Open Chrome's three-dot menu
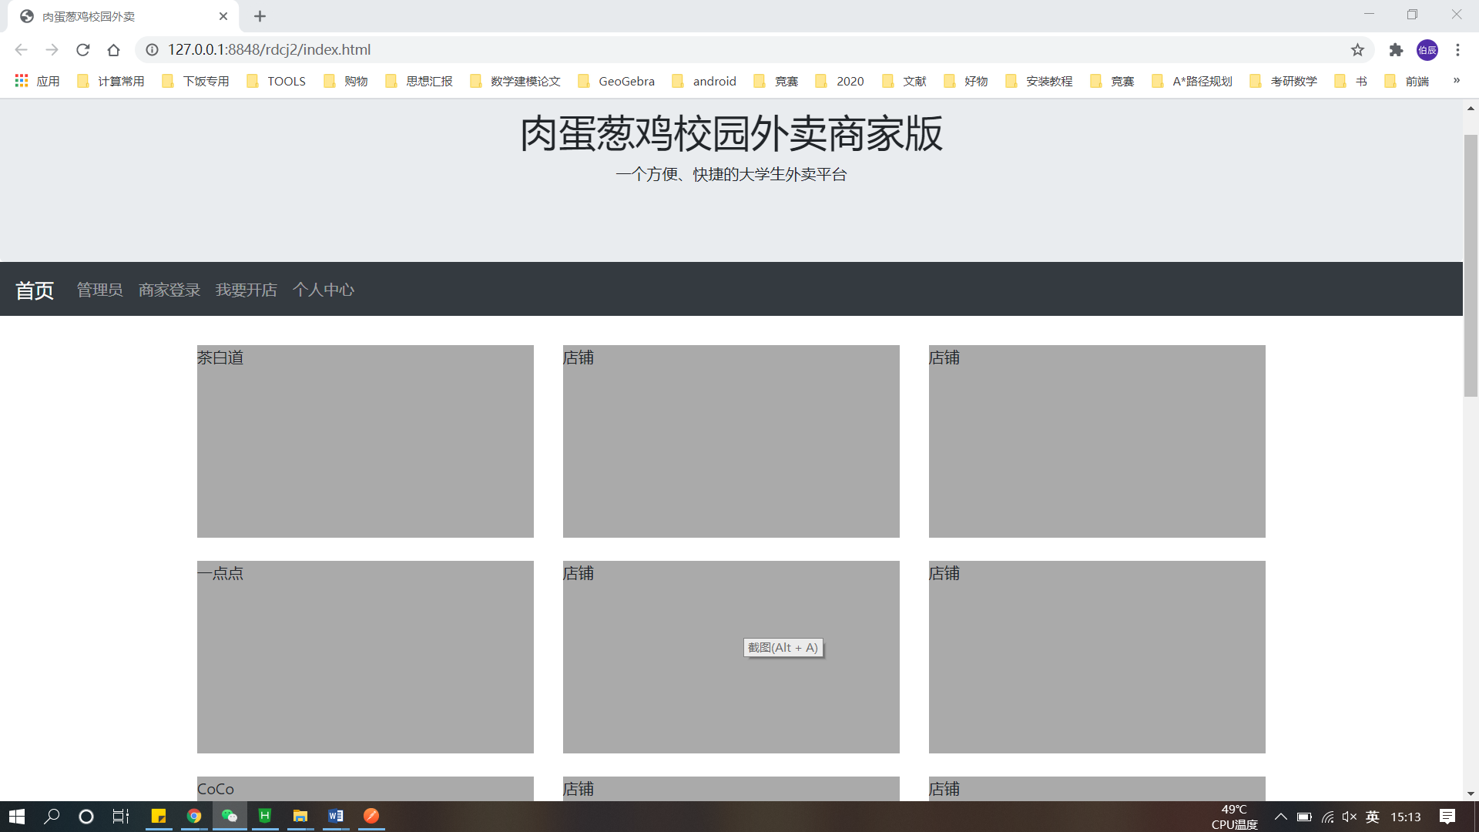This screenshot has width=1479, height=832. click(1457, 50)
